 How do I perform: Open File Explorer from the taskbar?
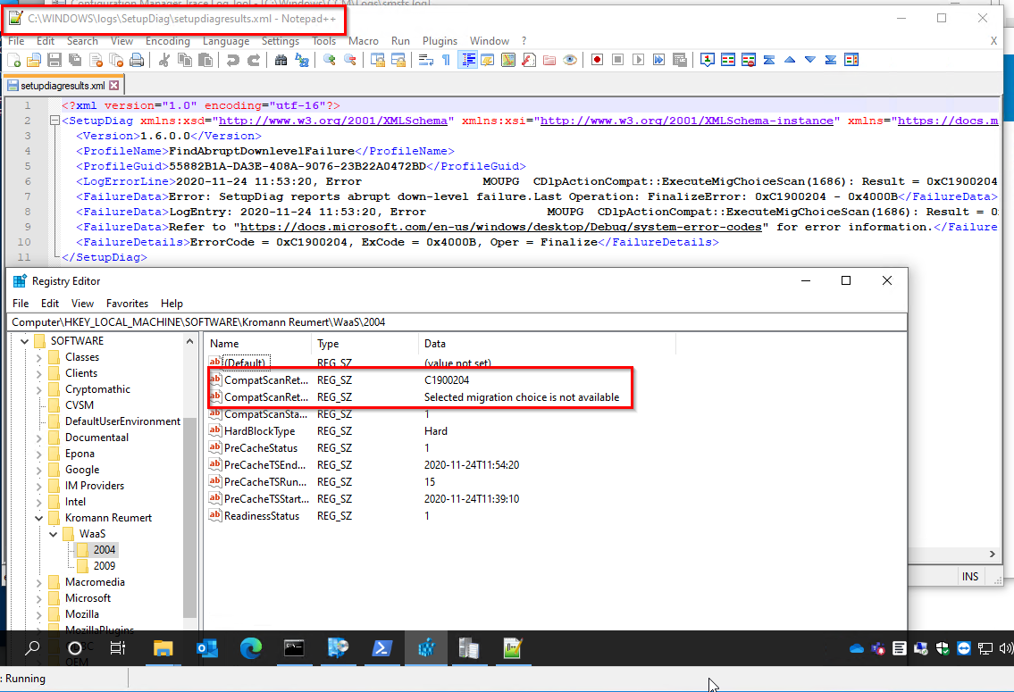click(163, 648)
